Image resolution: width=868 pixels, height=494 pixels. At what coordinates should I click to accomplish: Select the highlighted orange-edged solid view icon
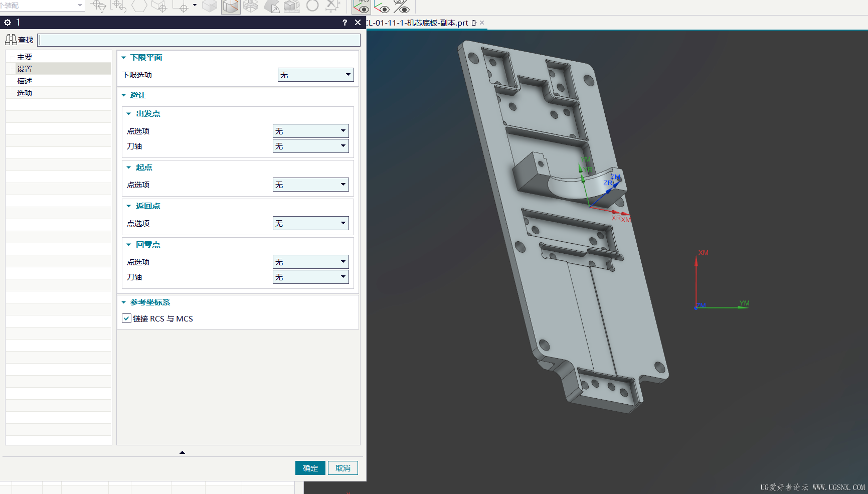coord(231,7)
